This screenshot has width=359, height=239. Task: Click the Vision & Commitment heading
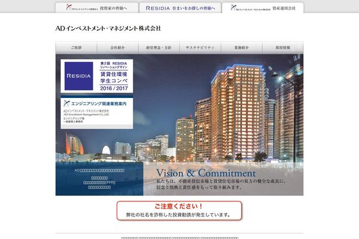click(206, 173)
